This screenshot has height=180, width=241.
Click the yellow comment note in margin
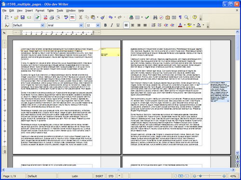110,52
